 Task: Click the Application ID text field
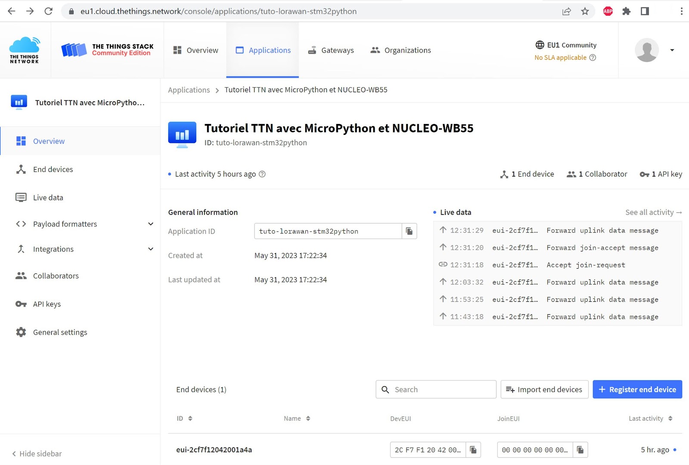click(x=328, y=231)
